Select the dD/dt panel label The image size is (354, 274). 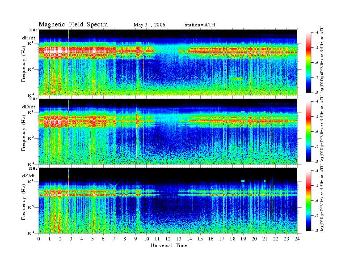tap(29, 107)
